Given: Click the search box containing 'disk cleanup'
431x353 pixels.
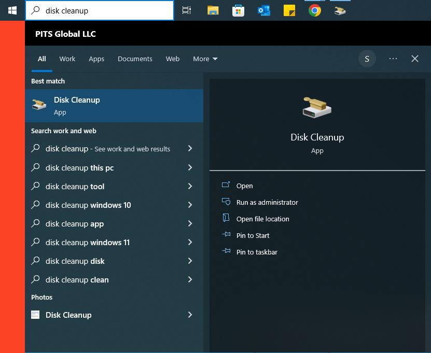Looking at the screenshot, I should coord(100,10).
